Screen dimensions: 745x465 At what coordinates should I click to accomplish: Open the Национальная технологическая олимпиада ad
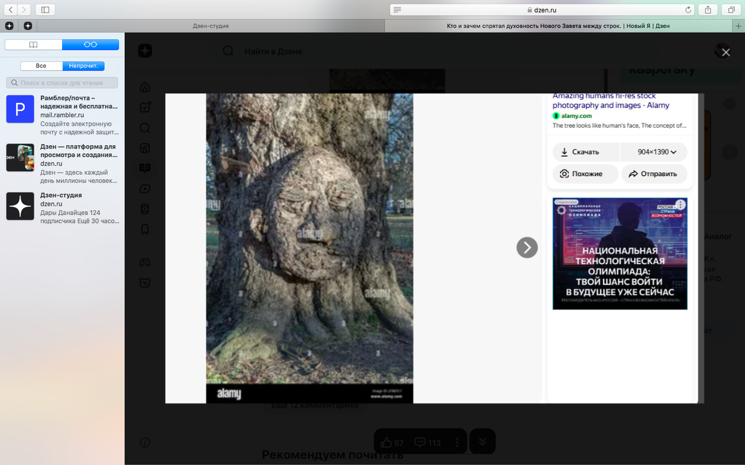coord(620,254)
